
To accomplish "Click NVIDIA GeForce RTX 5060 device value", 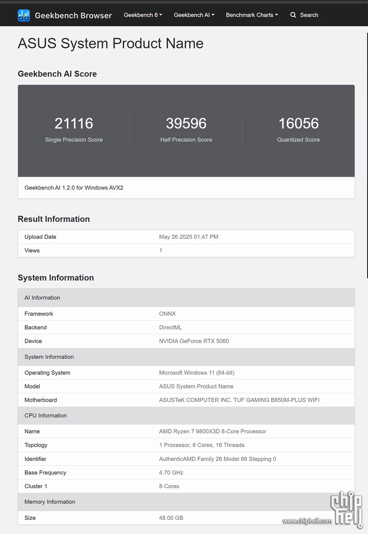I will [194, 341].
